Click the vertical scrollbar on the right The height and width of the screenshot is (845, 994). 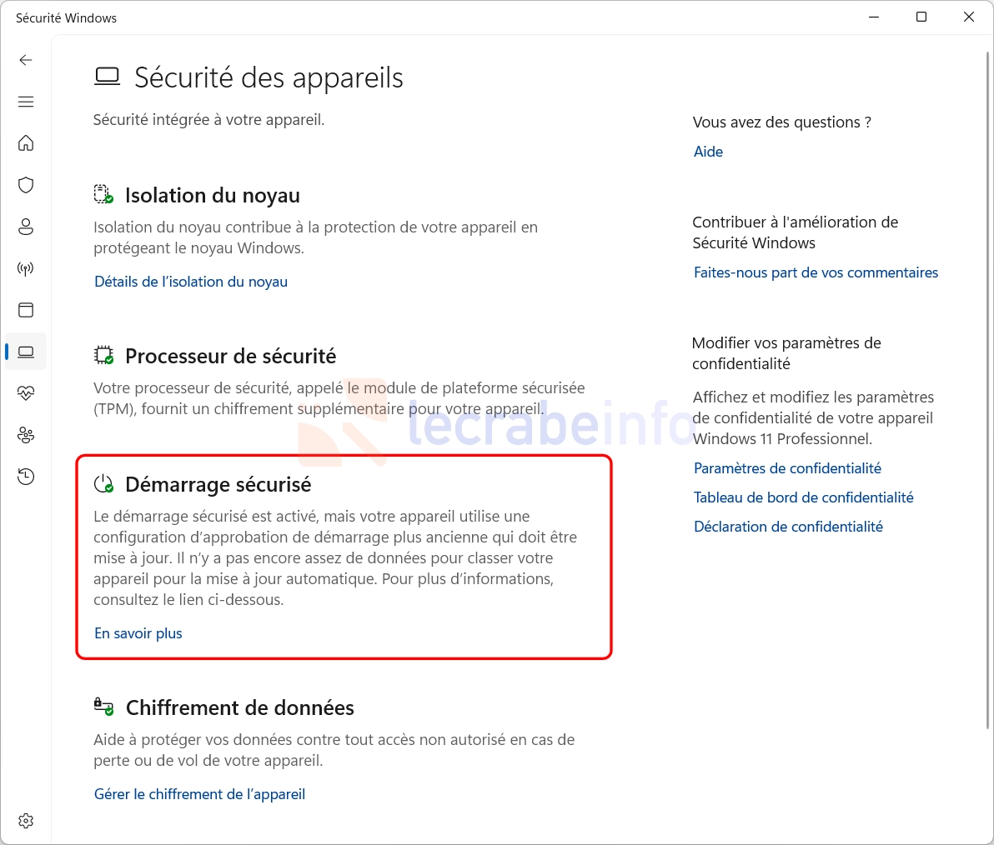(x=987, y=391)
